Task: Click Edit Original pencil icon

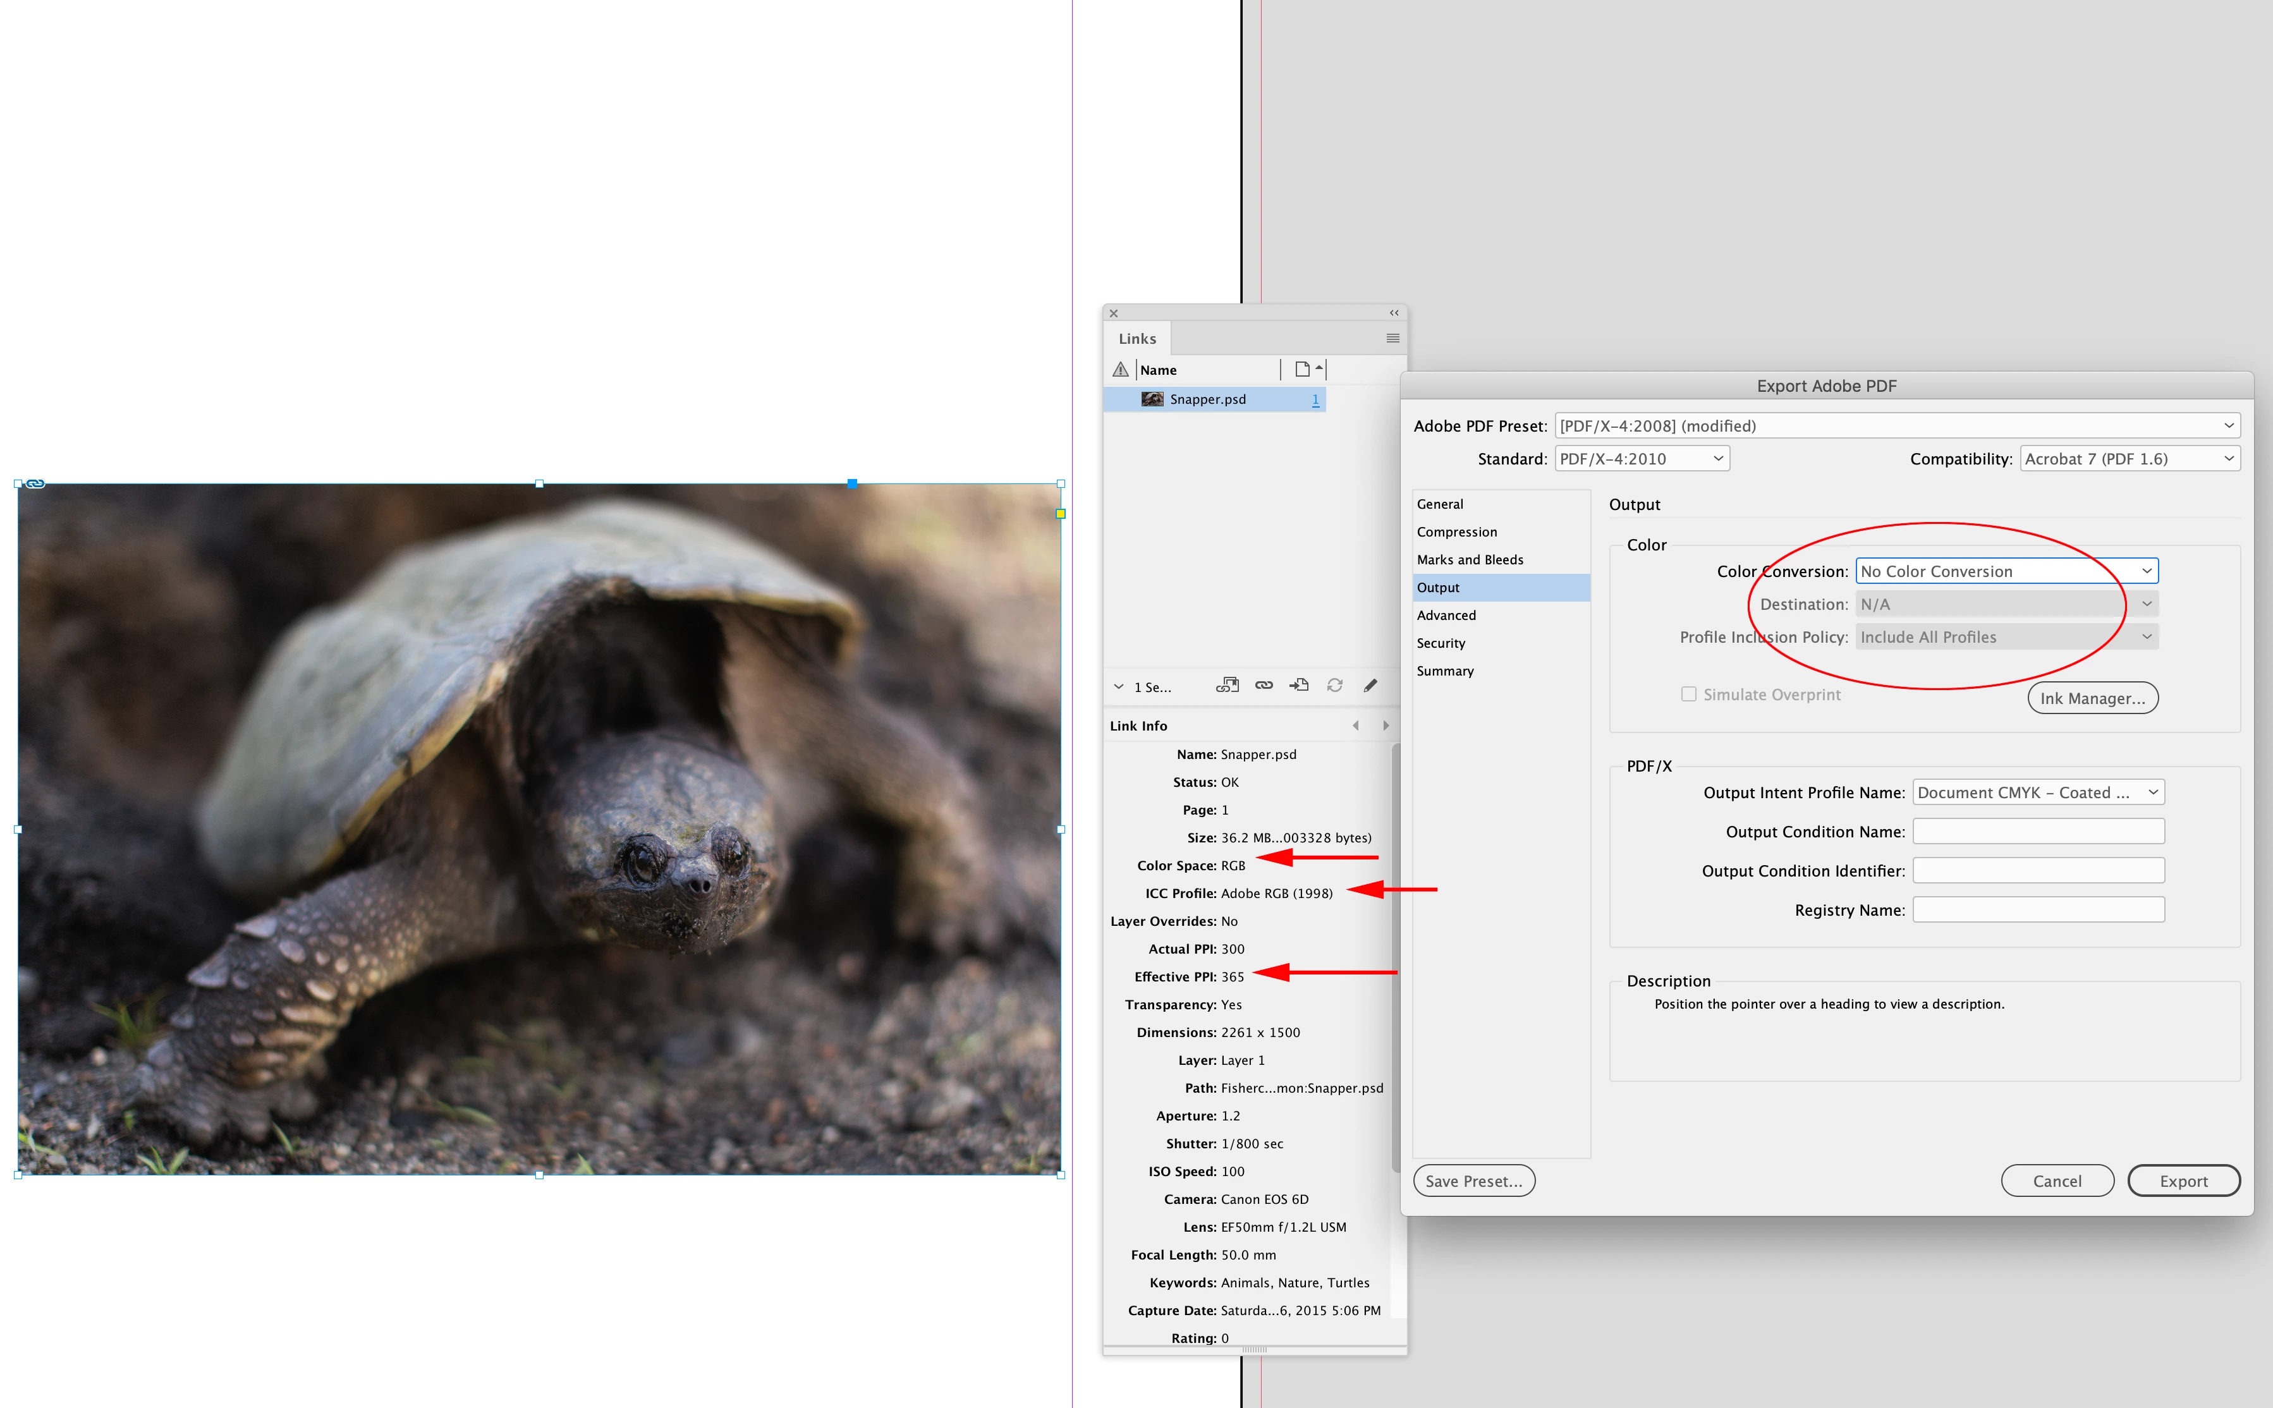Action: [1370, 686]
